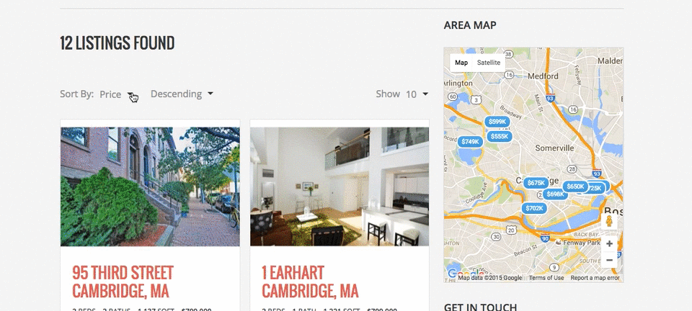Open 95 Third Street Cambridge listing title
The width and height of the screenshot is (692, 311).
pos(123,282)
